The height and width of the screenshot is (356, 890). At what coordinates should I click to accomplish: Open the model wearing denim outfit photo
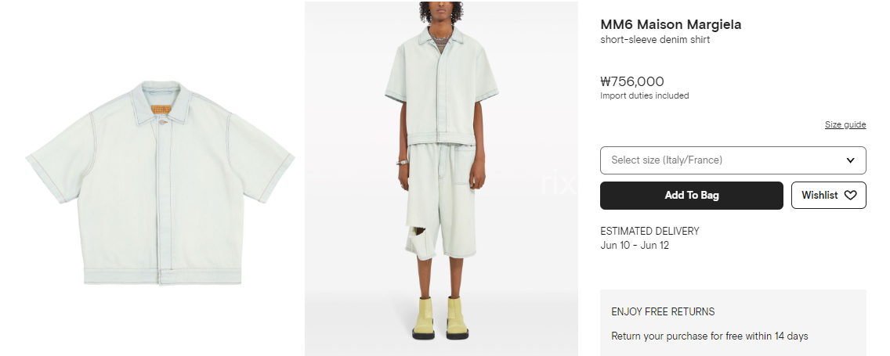point(441,178)
